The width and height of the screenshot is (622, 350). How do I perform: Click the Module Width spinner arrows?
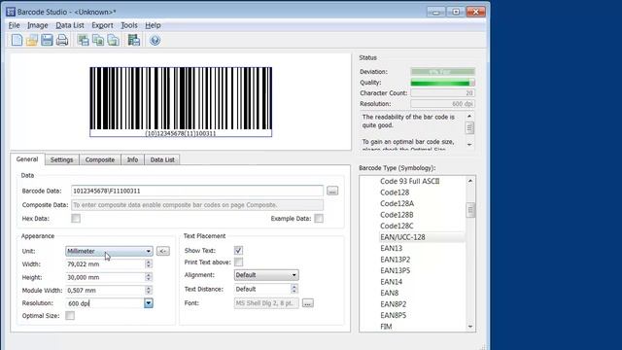click(x=149, y=290)
